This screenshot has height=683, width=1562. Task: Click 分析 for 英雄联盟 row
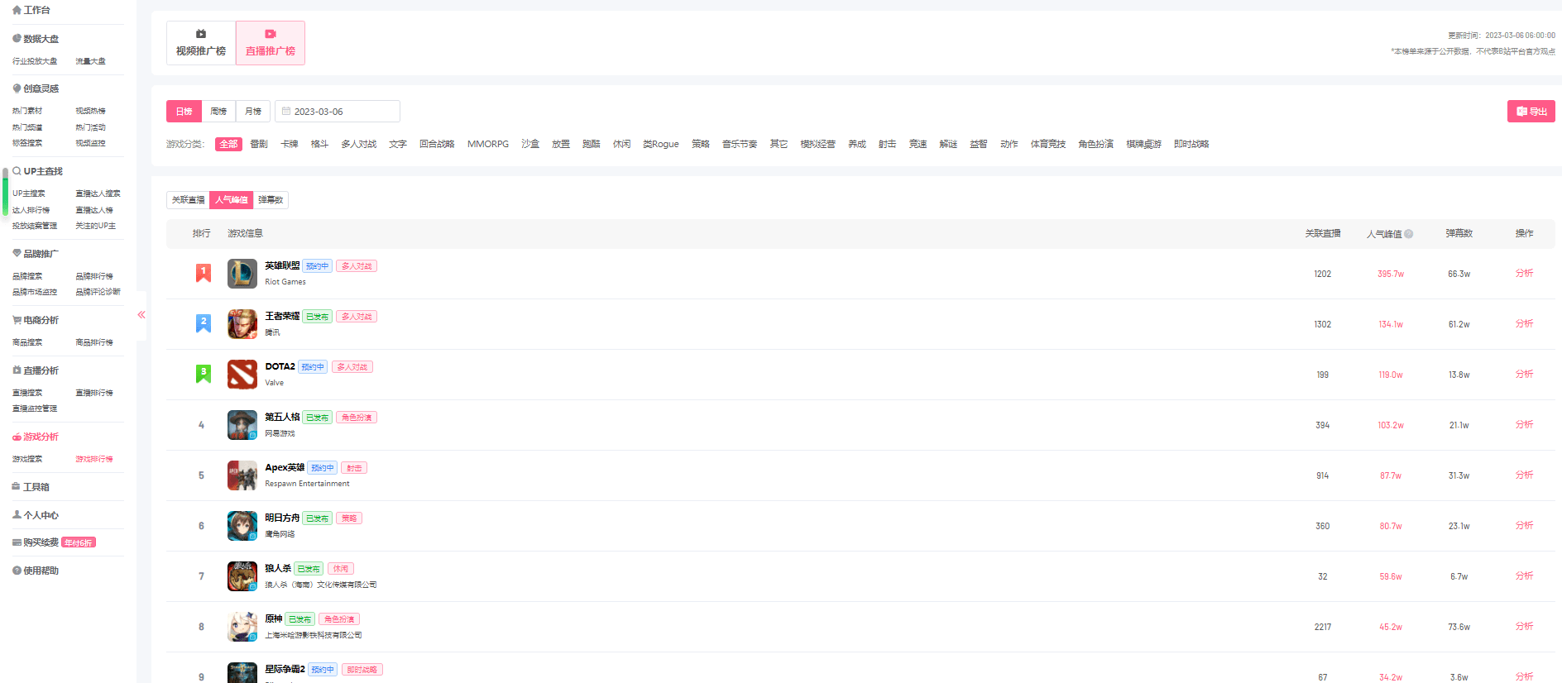(x=1524, y=273)
